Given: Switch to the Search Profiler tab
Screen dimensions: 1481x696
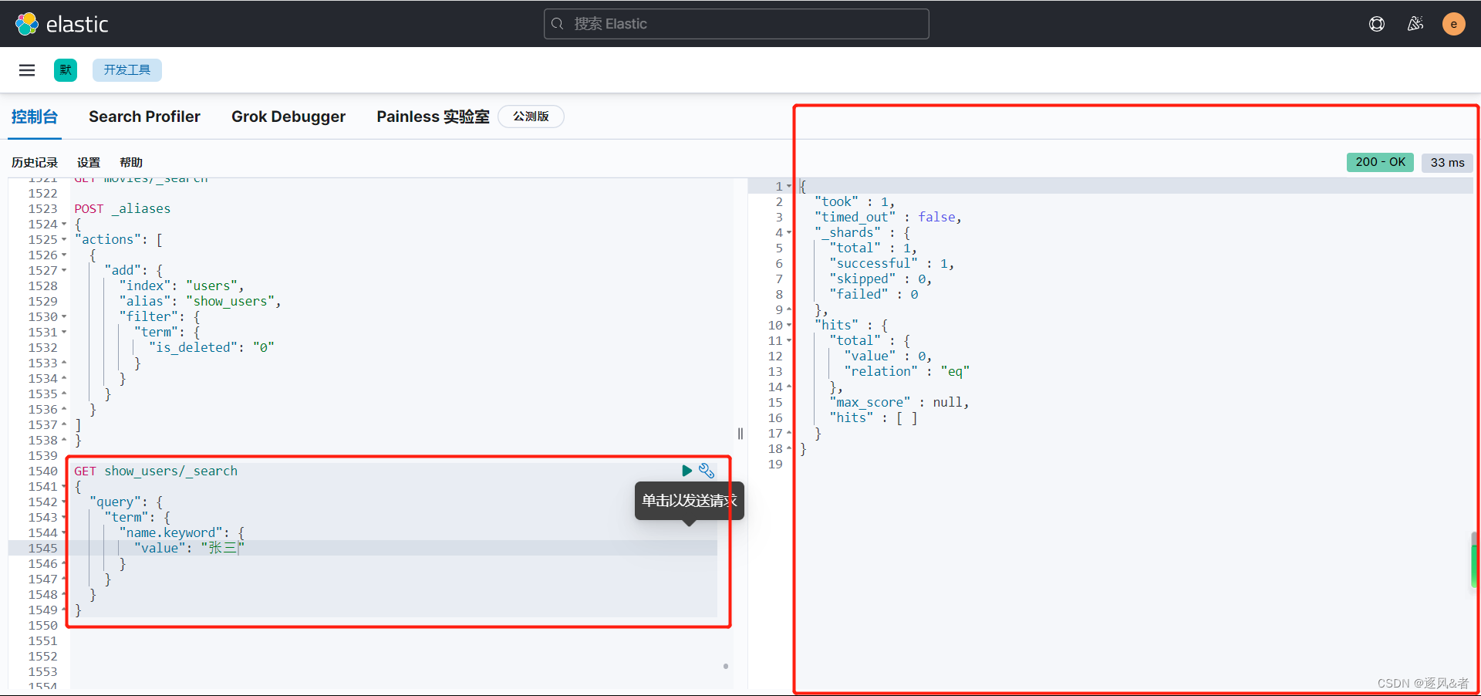Looking at the screenshot, I should pos(144,117).
